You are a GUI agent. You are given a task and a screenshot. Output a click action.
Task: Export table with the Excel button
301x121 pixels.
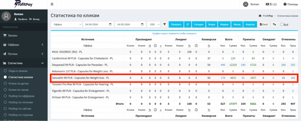tap(264, 25)
